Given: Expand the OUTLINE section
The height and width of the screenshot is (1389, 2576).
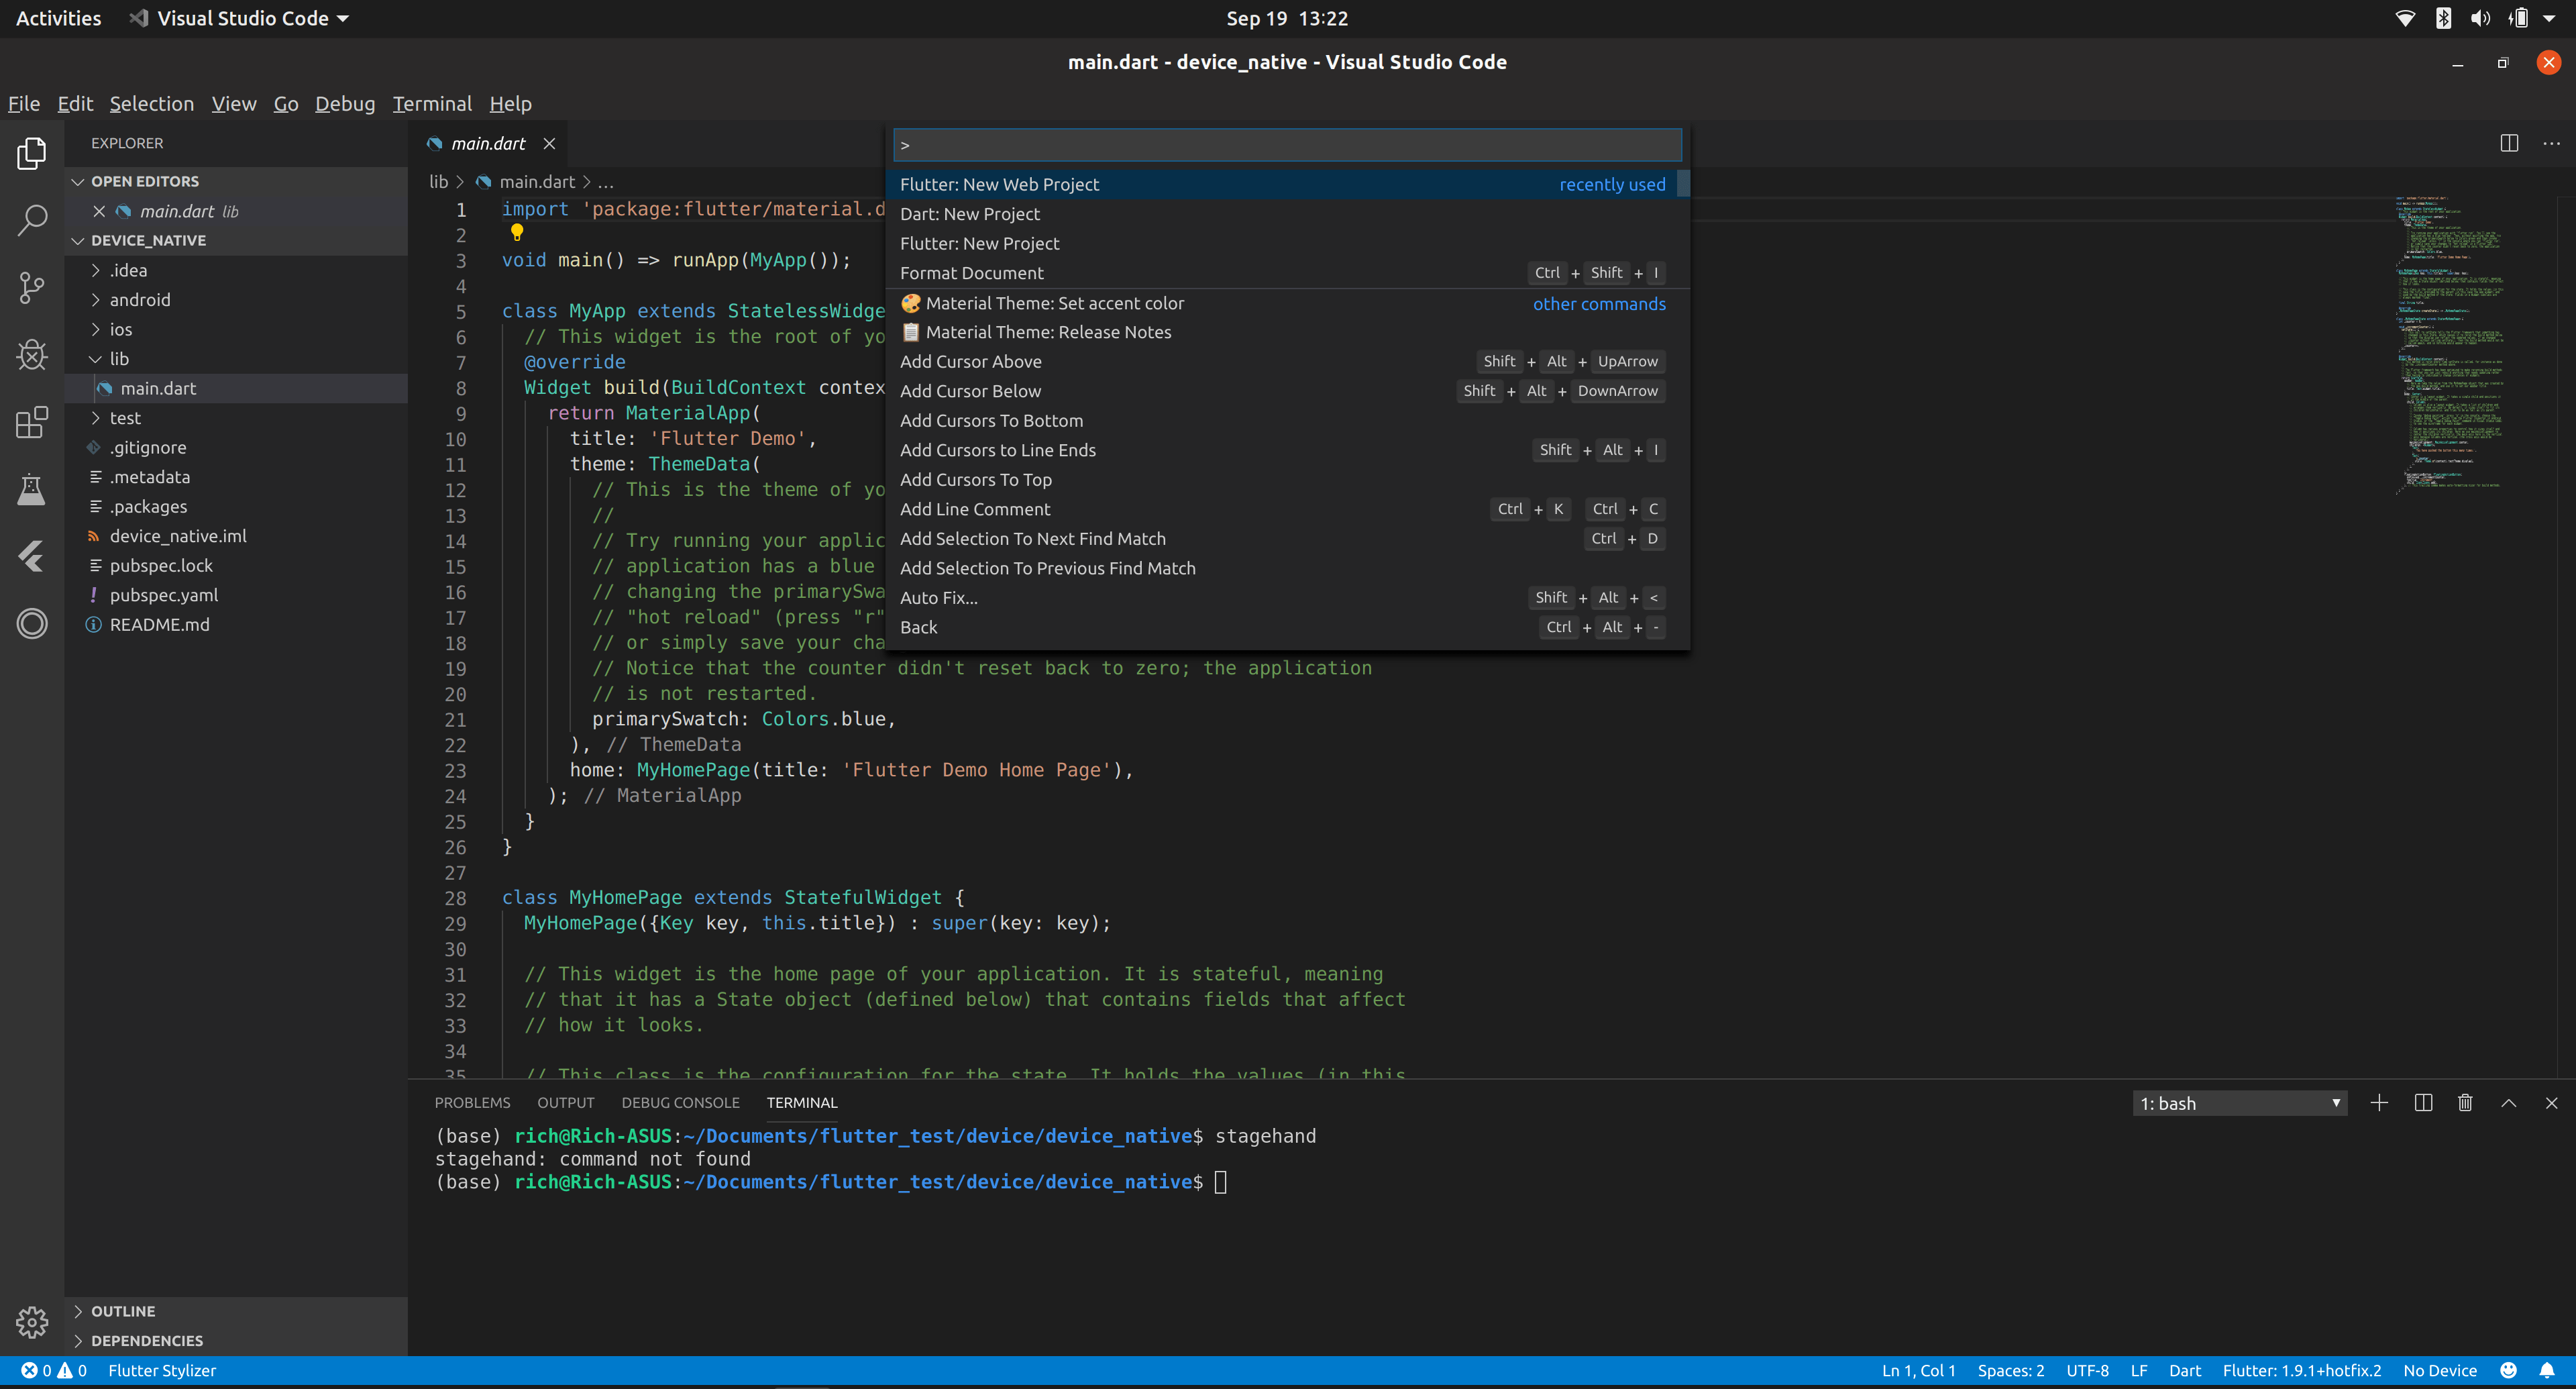Looking at the screenshot, I should (x=123, y=1310).
